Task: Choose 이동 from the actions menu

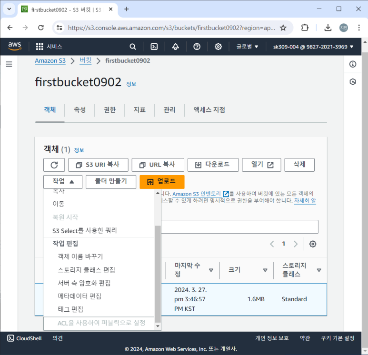Action: click(x=99, y=204)
